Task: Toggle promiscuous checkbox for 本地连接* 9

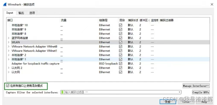Action: (121, 29)
